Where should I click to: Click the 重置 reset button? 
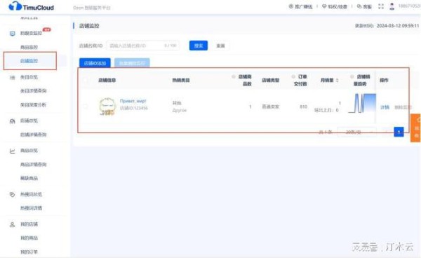(220, 46)
